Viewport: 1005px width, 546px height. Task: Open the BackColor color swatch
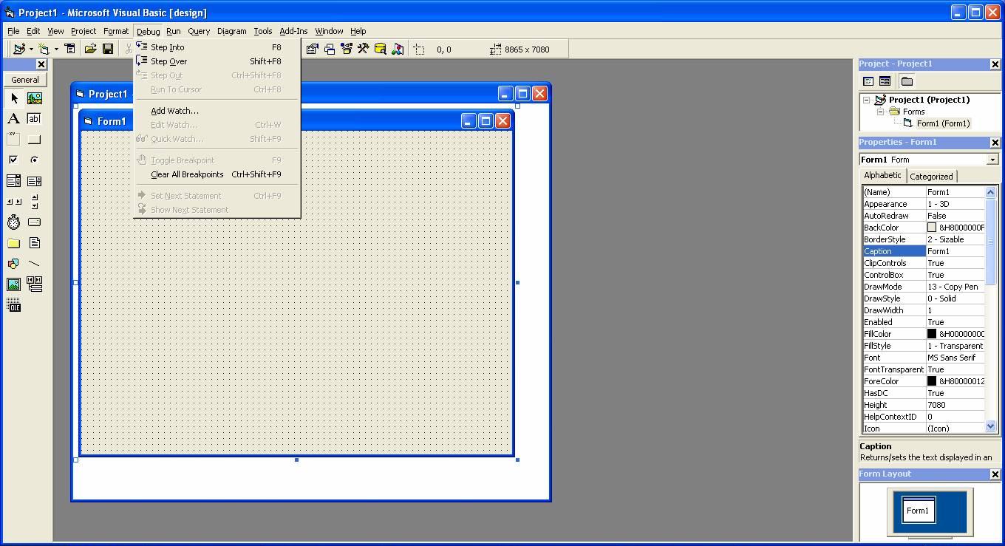point(933,227)
